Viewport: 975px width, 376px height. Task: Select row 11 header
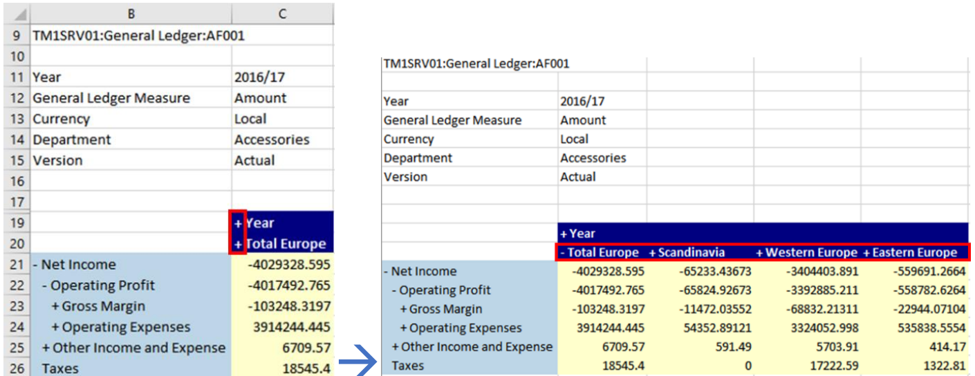click(x=16, y=77)
